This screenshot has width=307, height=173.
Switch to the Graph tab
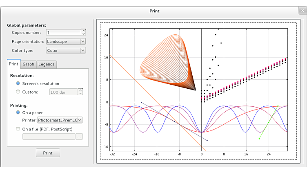(x=28, y=64)
